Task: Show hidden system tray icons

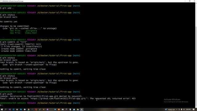Action: tap(176, 109)
